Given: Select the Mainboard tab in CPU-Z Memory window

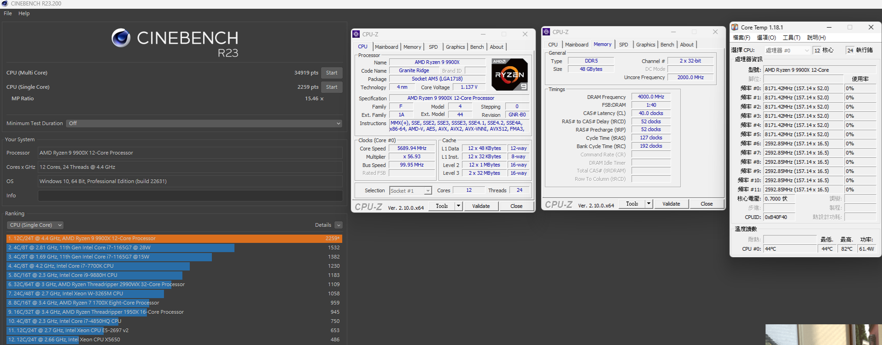Looking at the screenshot, I should click(577, 45).
